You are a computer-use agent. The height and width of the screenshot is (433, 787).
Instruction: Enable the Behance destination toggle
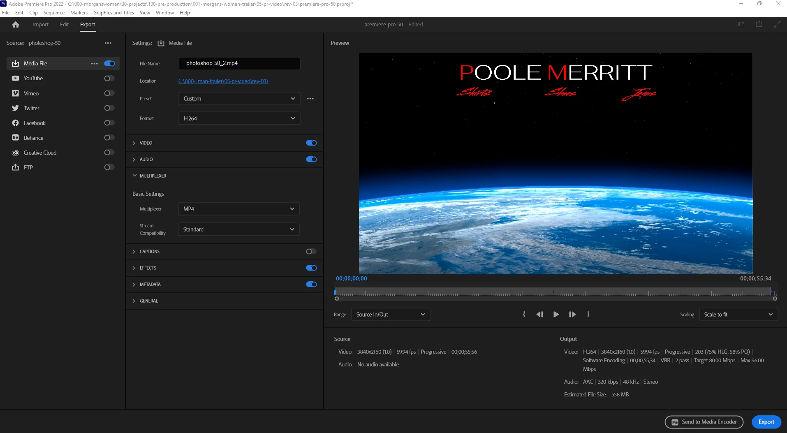(x=109, y=138)
